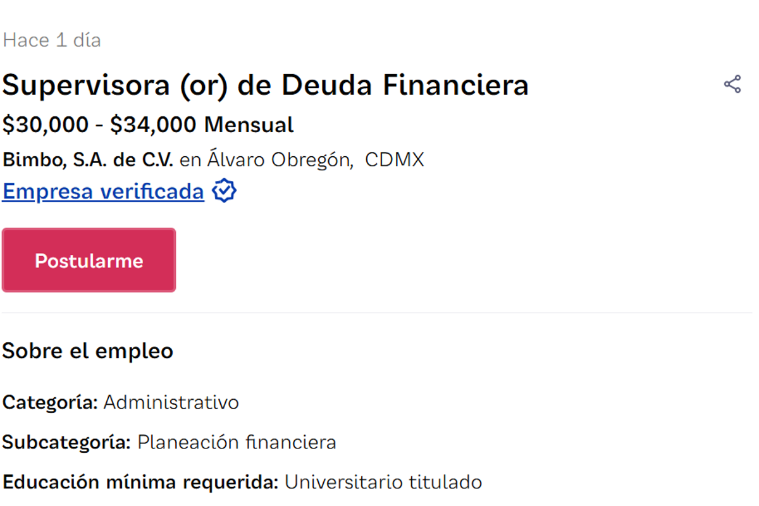
Task: Click the Universitario titulado education requirement
Action: [383, 482]
